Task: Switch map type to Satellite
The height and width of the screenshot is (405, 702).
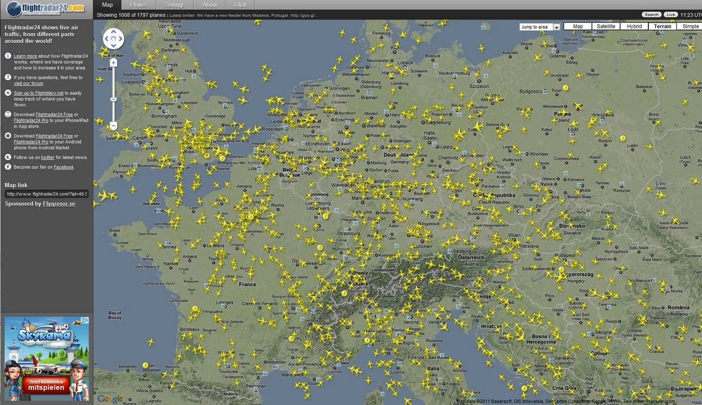Action: pyautogui.click(x=606, y=26)
